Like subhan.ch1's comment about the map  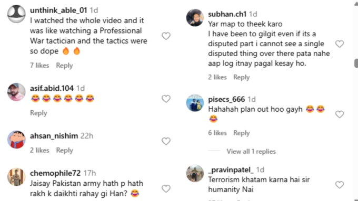point(340,44)
